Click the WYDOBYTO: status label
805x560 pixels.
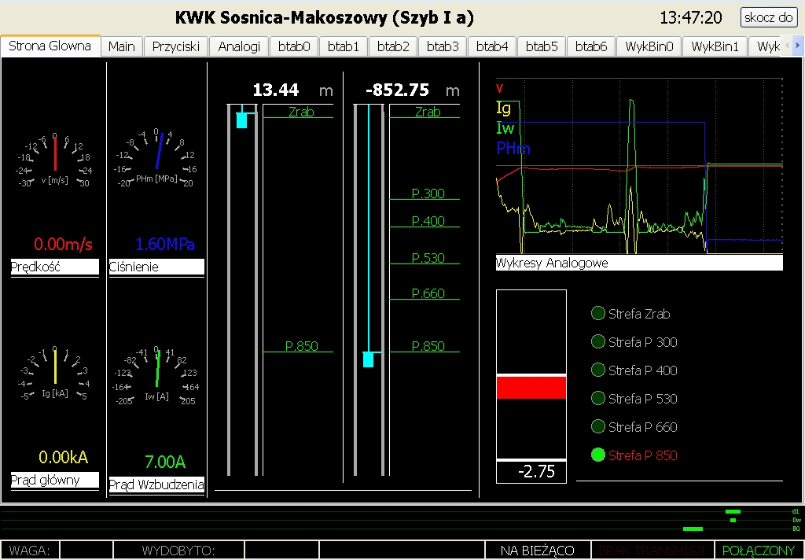[178, 551]
